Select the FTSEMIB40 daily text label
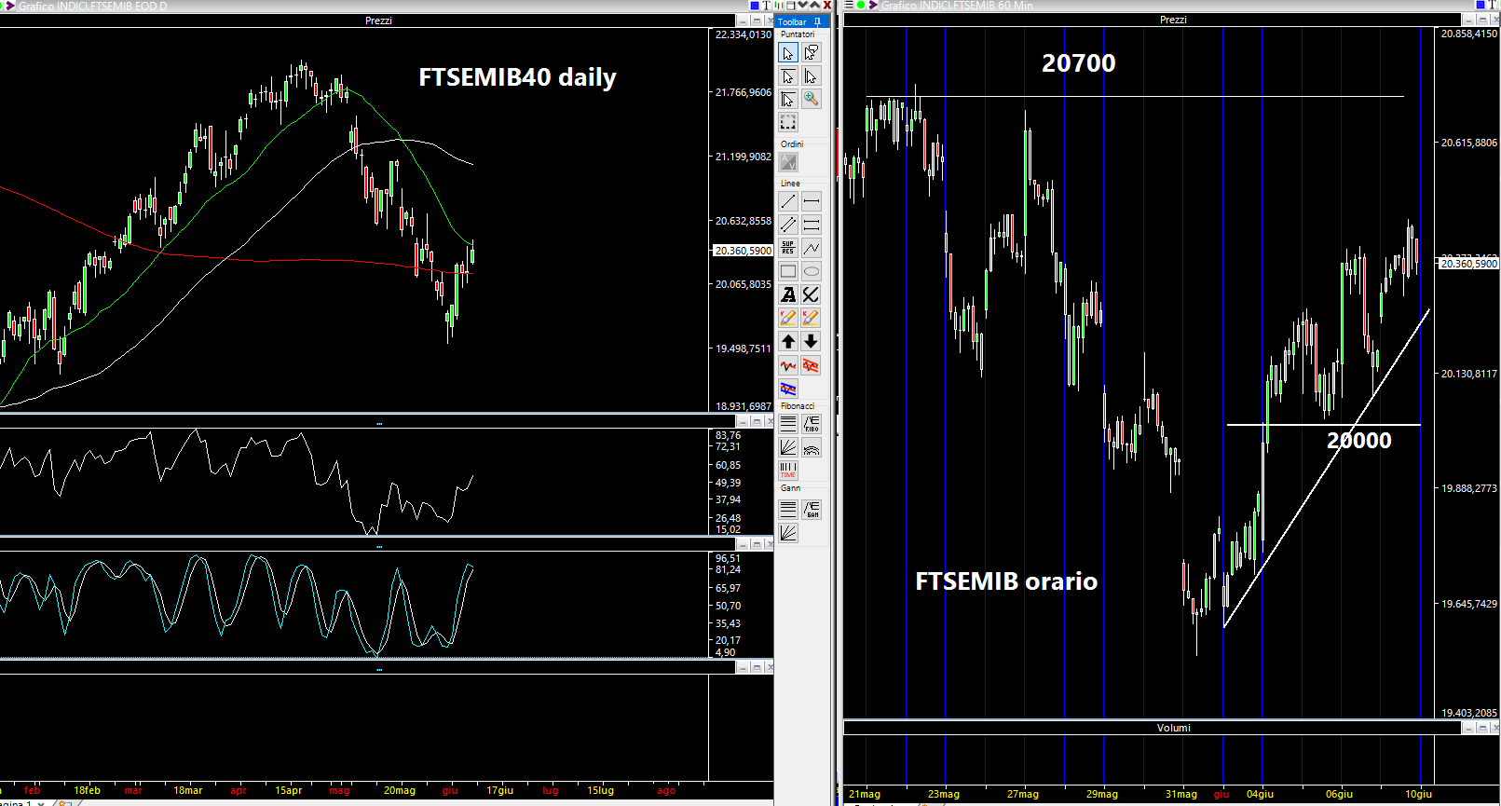 [x=517, y=77]
